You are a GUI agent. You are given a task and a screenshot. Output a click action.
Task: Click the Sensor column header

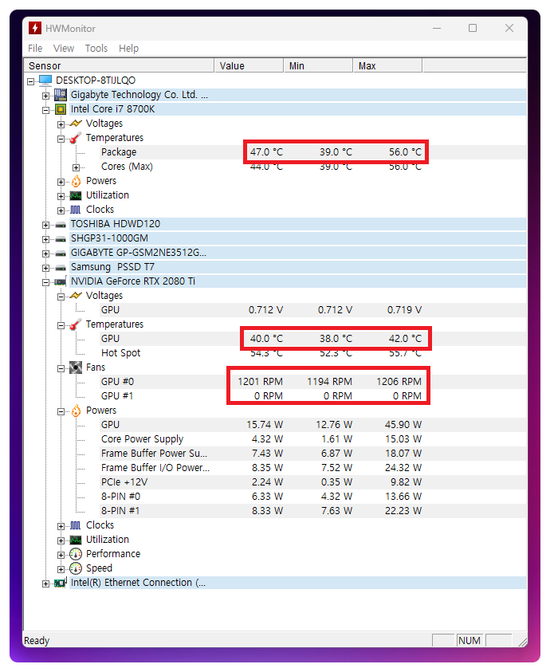[119, 65]
